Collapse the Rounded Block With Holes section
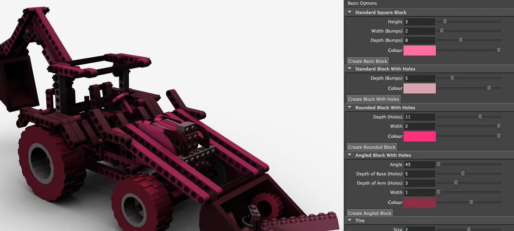The image size is (514, 231). tap(350, 108)
